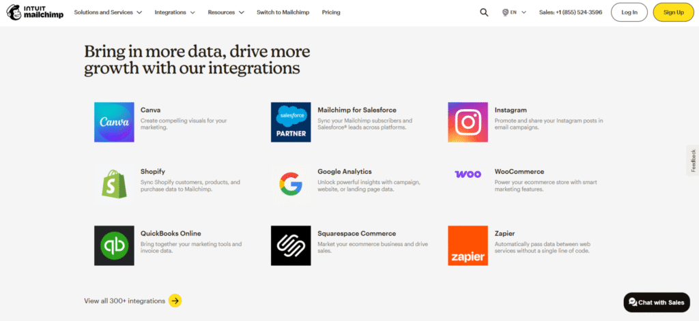Open the QuickBooks Online title link
699x321 pixels.
point(171,233)
